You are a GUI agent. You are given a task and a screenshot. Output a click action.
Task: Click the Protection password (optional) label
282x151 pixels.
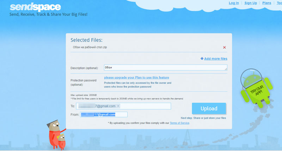pyautogui.click(x=84, y=82)
